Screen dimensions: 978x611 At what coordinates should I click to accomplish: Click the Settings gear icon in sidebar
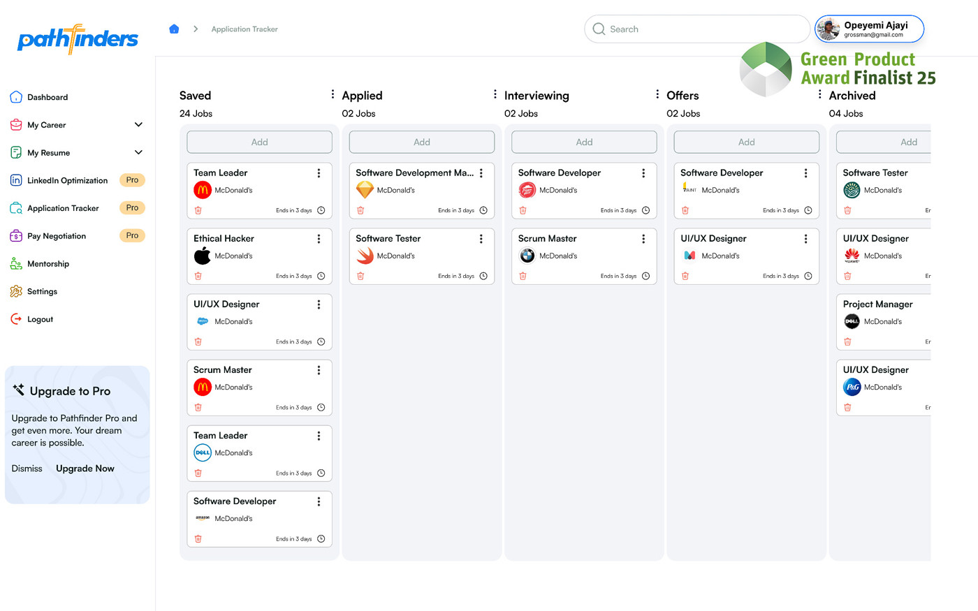(x=16, y=291)
